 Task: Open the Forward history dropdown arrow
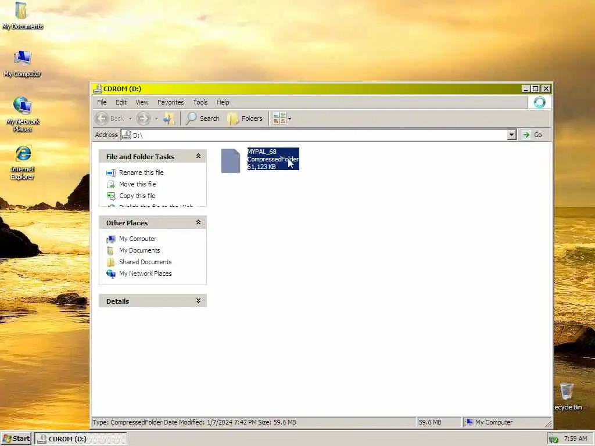tap(156, 118)
